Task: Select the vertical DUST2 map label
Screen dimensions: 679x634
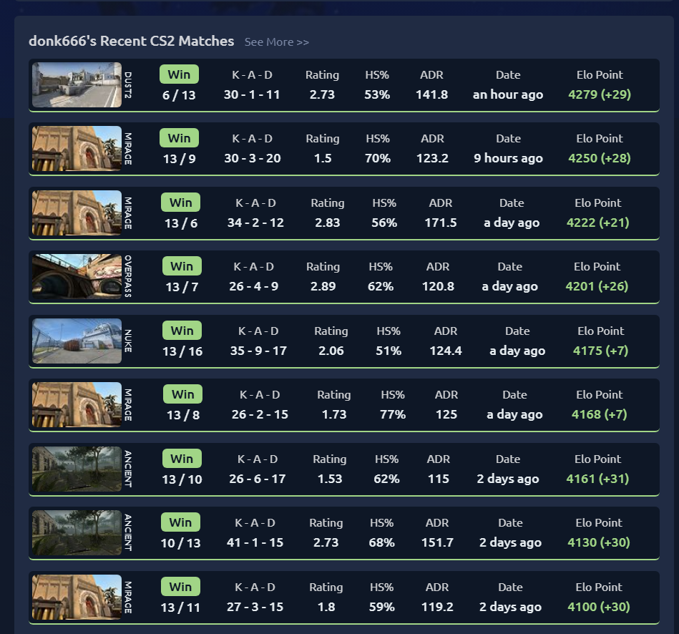Action: click(128, 85)
